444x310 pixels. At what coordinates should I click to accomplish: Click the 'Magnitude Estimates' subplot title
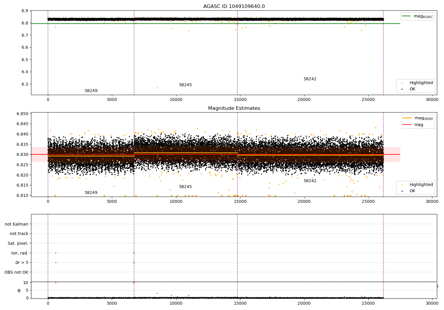[x=234, y=108]
